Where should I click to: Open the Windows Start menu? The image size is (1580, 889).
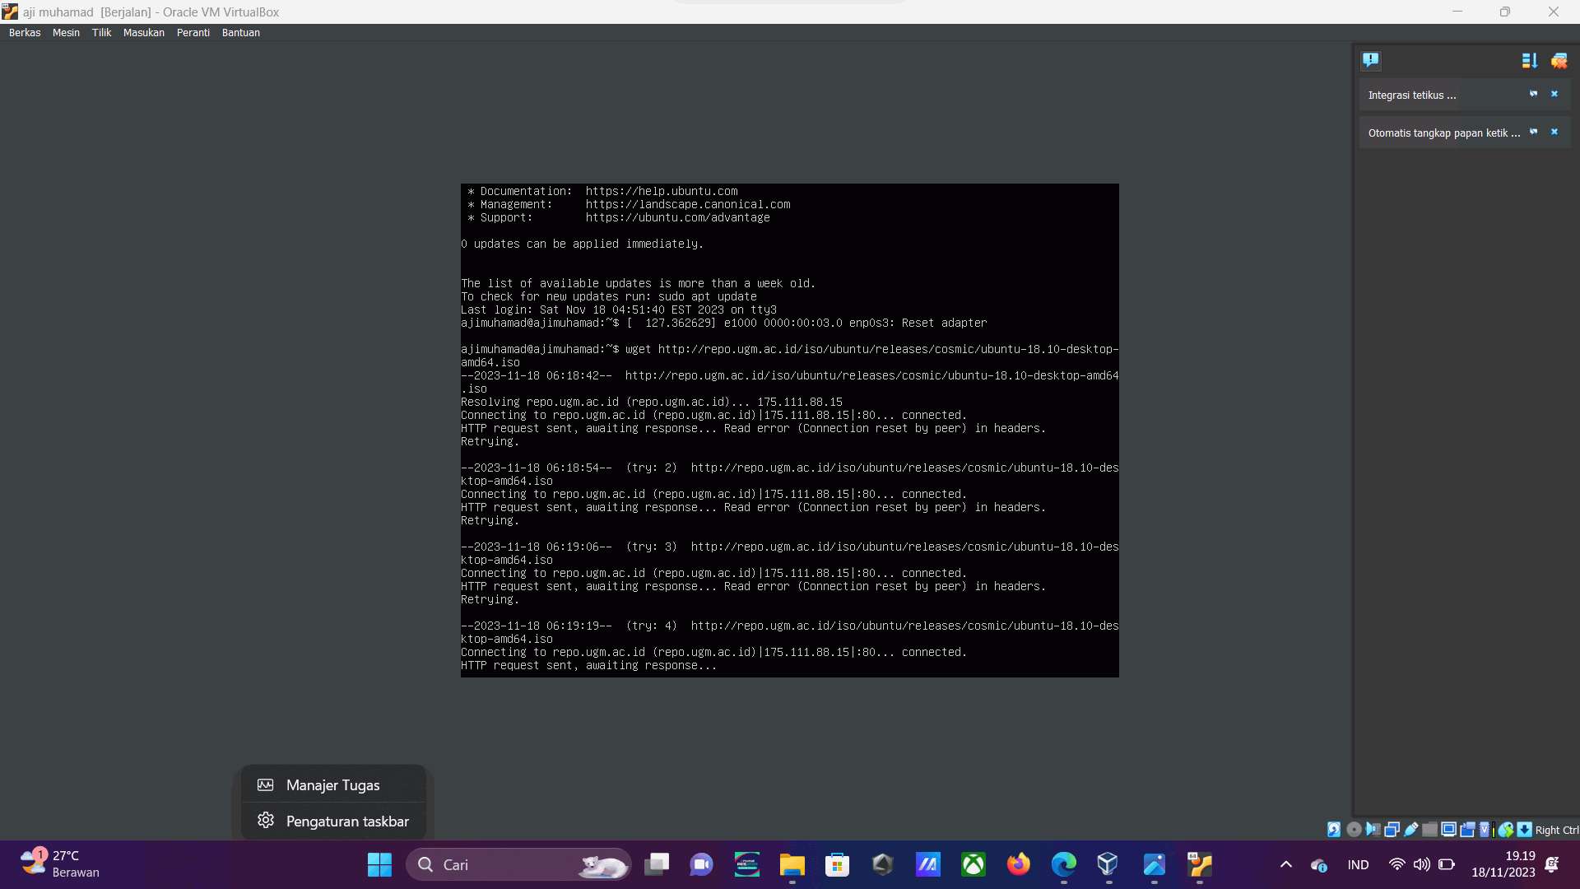pyautogui.click(x=379, y=864)
